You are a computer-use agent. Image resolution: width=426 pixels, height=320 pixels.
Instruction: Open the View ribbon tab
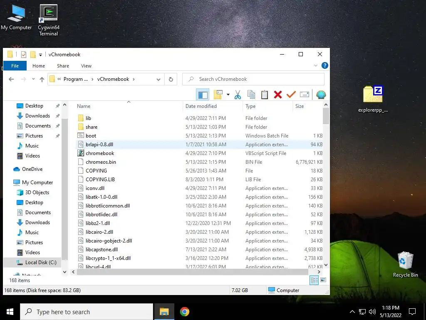click(x=86, y=66)
